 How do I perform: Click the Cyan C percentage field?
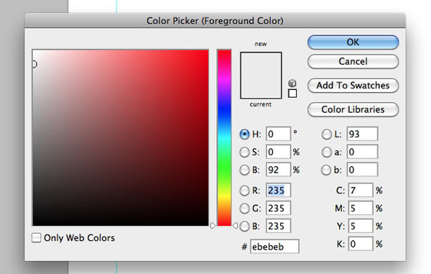[x=361, y=191]
